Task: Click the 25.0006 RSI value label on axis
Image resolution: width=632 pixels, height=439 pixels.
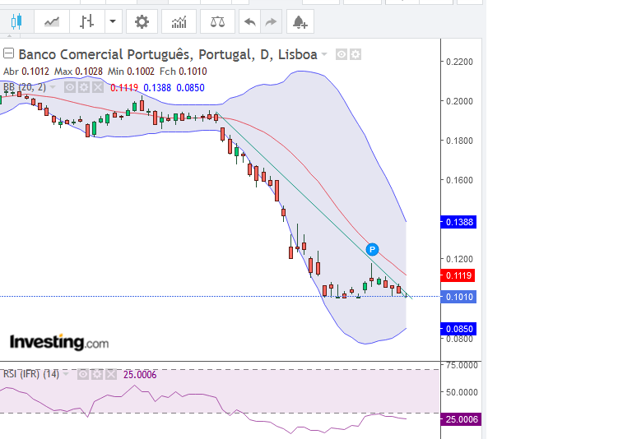Action: point(461,419)
